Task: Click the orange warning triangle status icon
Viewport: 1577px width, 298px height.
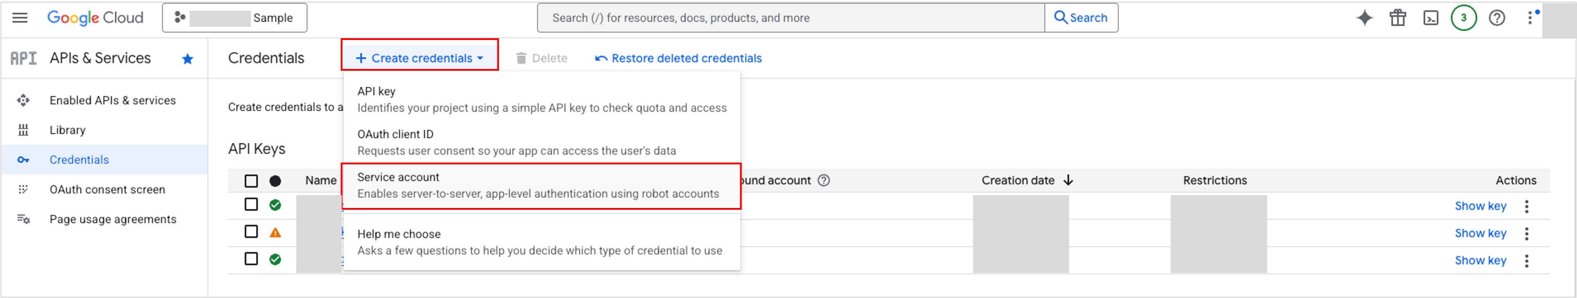Action: pos(275,233)
